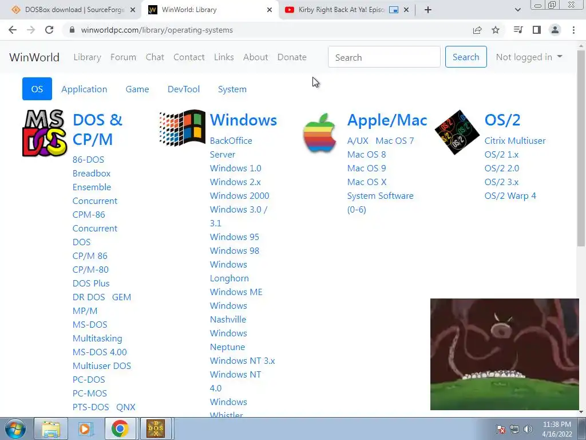Launch Windows Media Player from taskbar
The height and width of the screenshot is (440, 586).
click(x=85, y=429)
